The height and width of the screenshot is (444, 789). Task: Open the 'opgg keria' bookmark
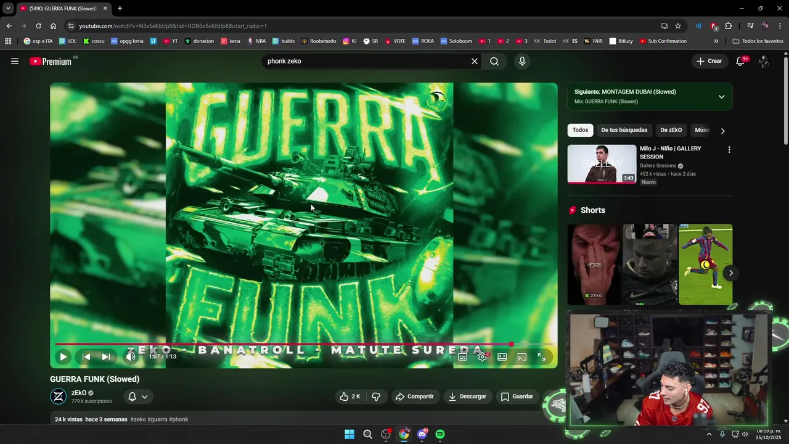127,41
